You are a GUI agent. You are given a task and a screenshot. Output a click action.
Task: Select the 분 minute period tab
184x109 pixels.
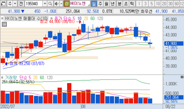coord(120,4)
